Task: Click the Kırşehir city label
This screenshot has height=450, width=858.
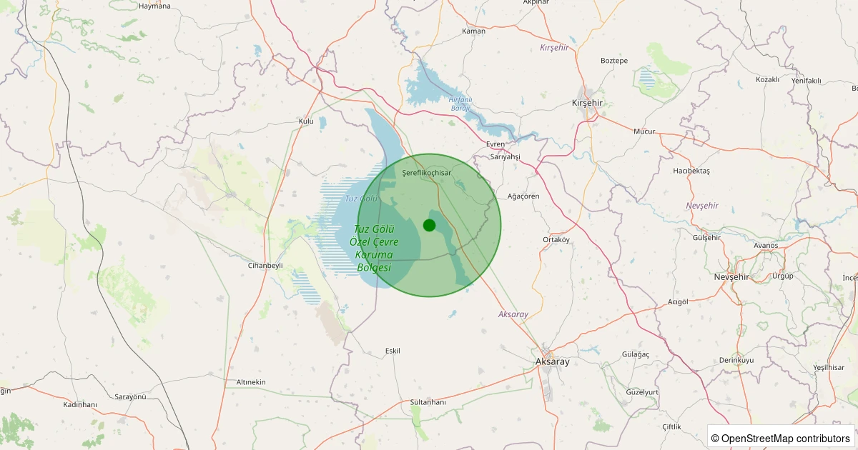Action: point(588,103)
